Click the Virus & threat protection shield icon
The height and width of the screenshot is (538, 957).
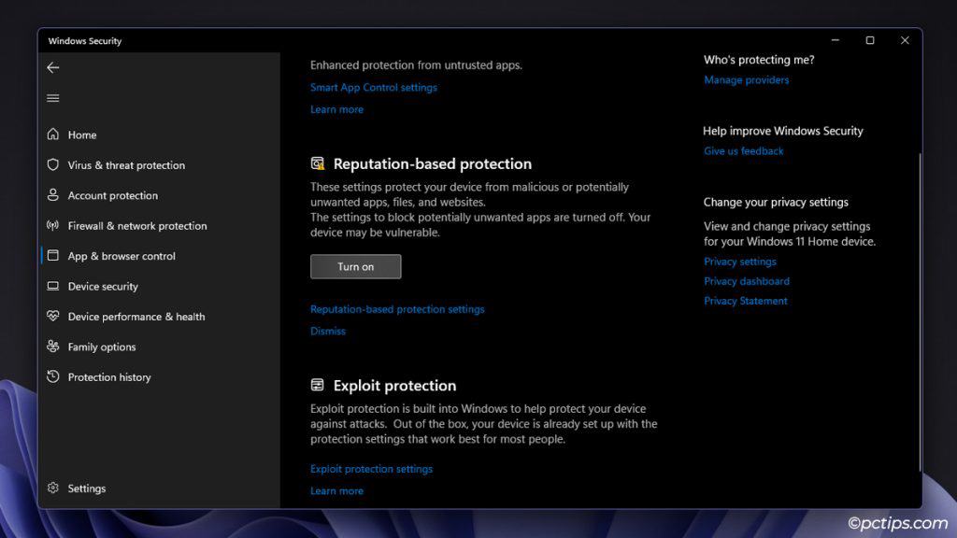(x=53, y=164)
